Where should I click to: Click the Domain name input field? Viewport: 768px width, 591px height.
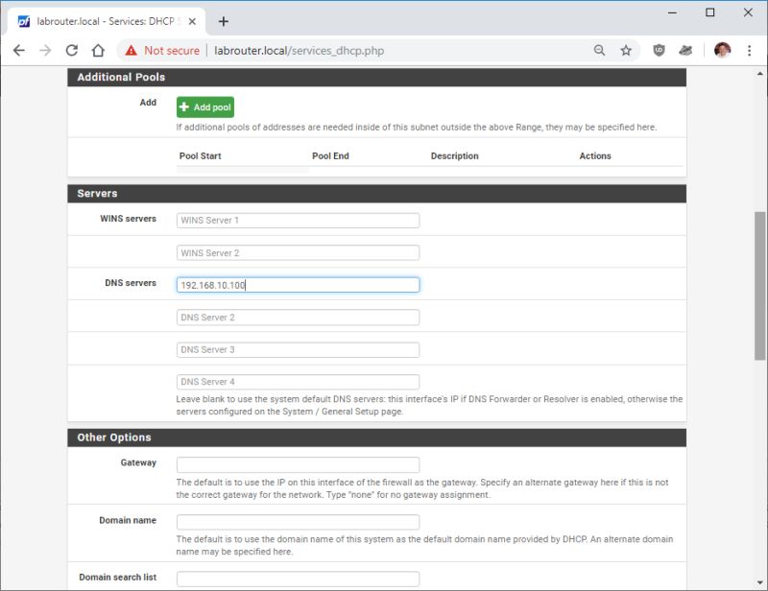pos(298,521)
